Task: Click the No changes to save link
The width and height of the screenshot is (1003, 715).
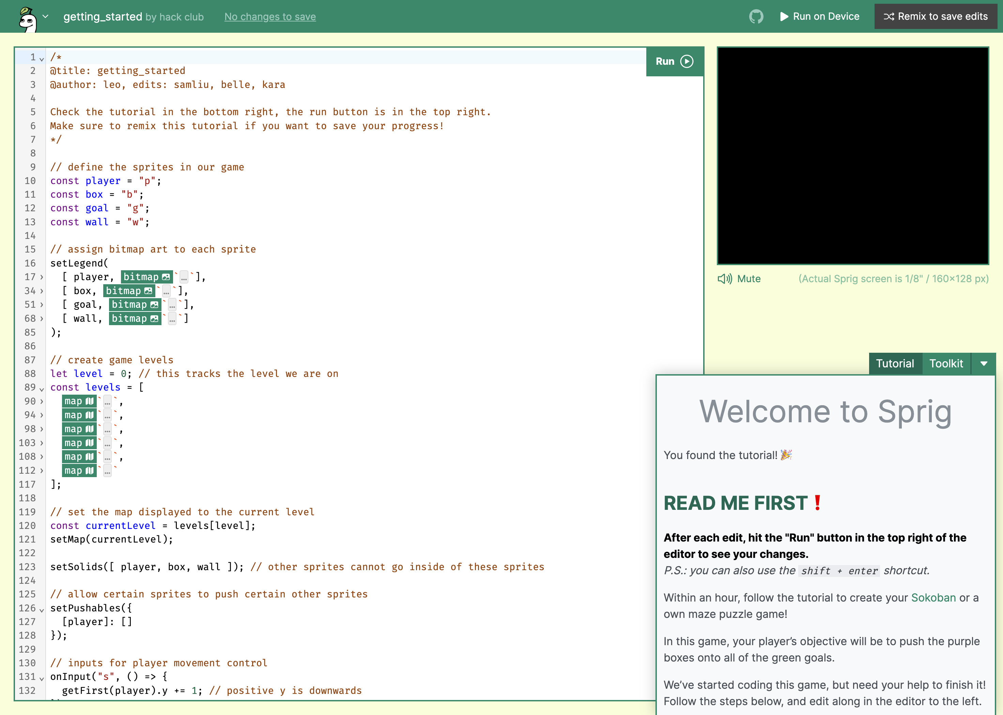Action: [x=270, y=17]
